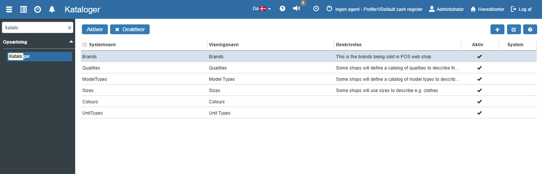The image size is (542, 174).
Task: Select Ingen agent - Profile1/Default cash register
Action: [x=379, y=9]
